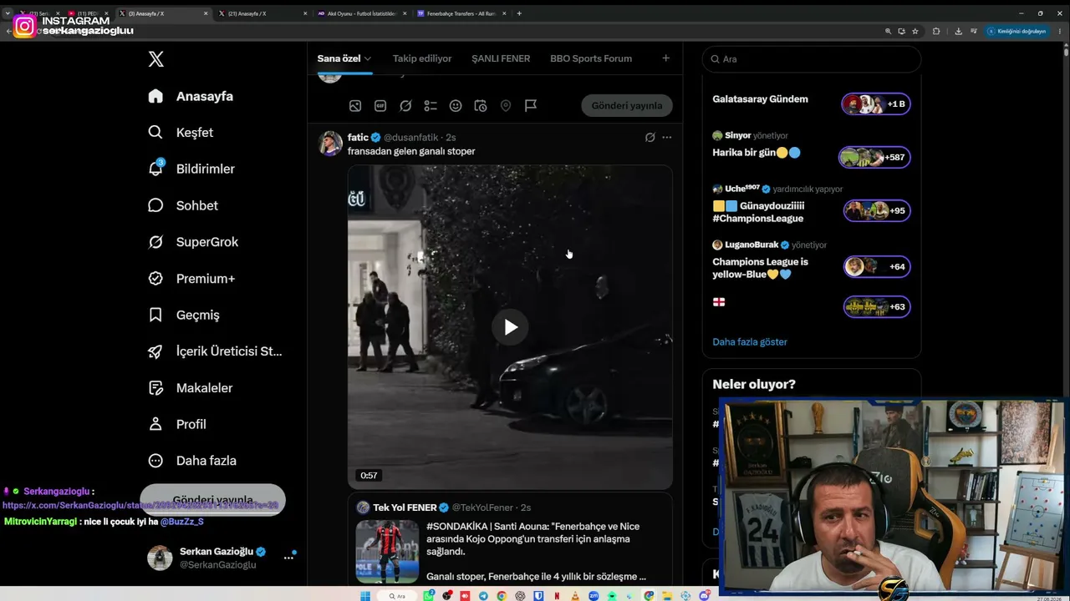Click the flag icon in composer toolbar
Screen dimensions: 1070x601
[x=531, y=106]
